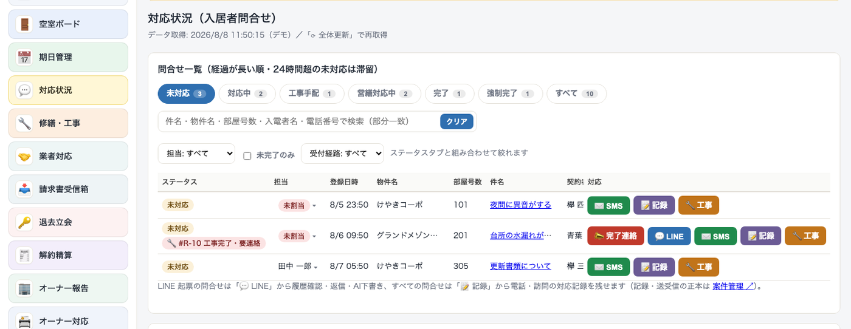Open 空室ボード in the sidebar
This screenshot has height=329, width=851.
coord(68,24)
